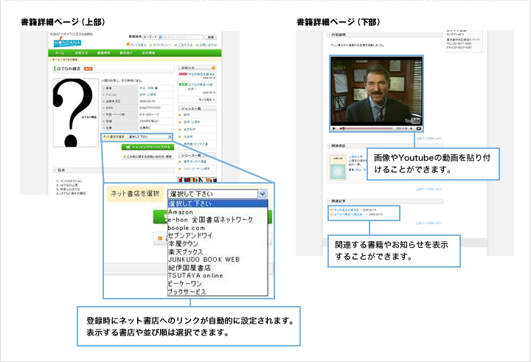
Task: Click the YouTube logo on the video
Action: point(412,121)
